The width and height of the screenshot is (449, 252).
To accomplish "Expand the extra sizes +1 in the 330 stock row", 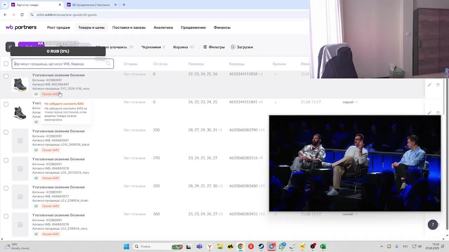I will point(220,130).
